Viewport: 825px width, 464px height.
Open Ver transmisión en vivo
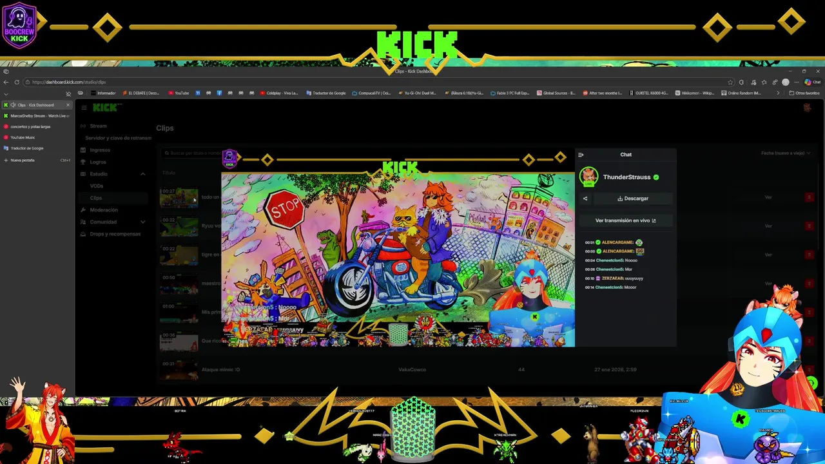tap(625, 220)
